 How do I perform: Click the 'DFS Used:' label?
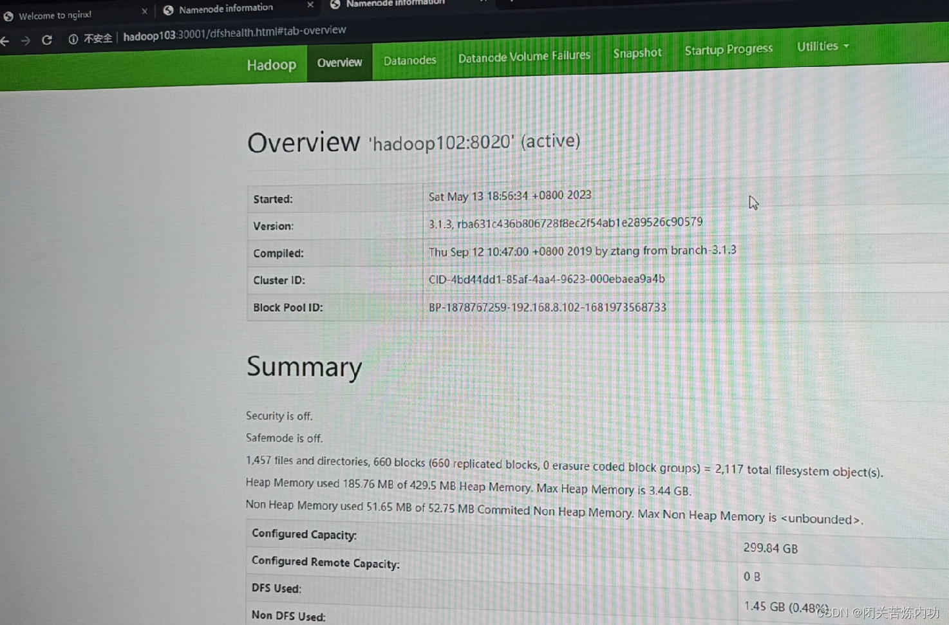pos(276,588)
